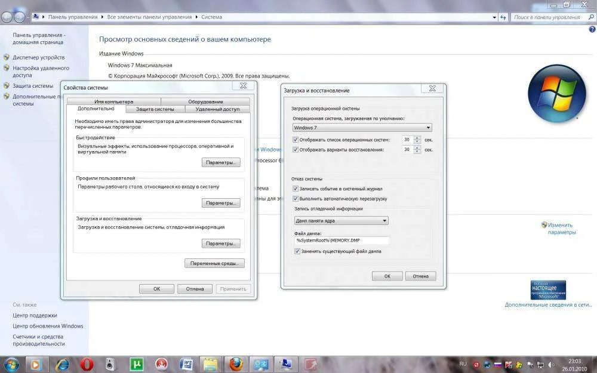Open the media player taskbar icon
This screenshot has width=597, height=373.
click(37, 365)
